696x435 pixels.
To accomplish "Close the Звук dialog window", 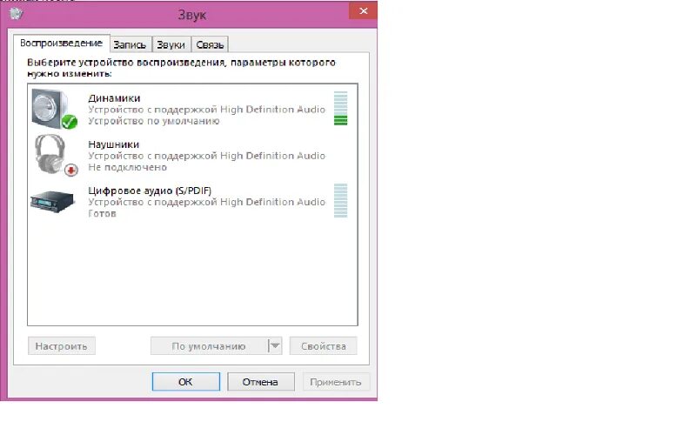I will [x=363, y=11].
